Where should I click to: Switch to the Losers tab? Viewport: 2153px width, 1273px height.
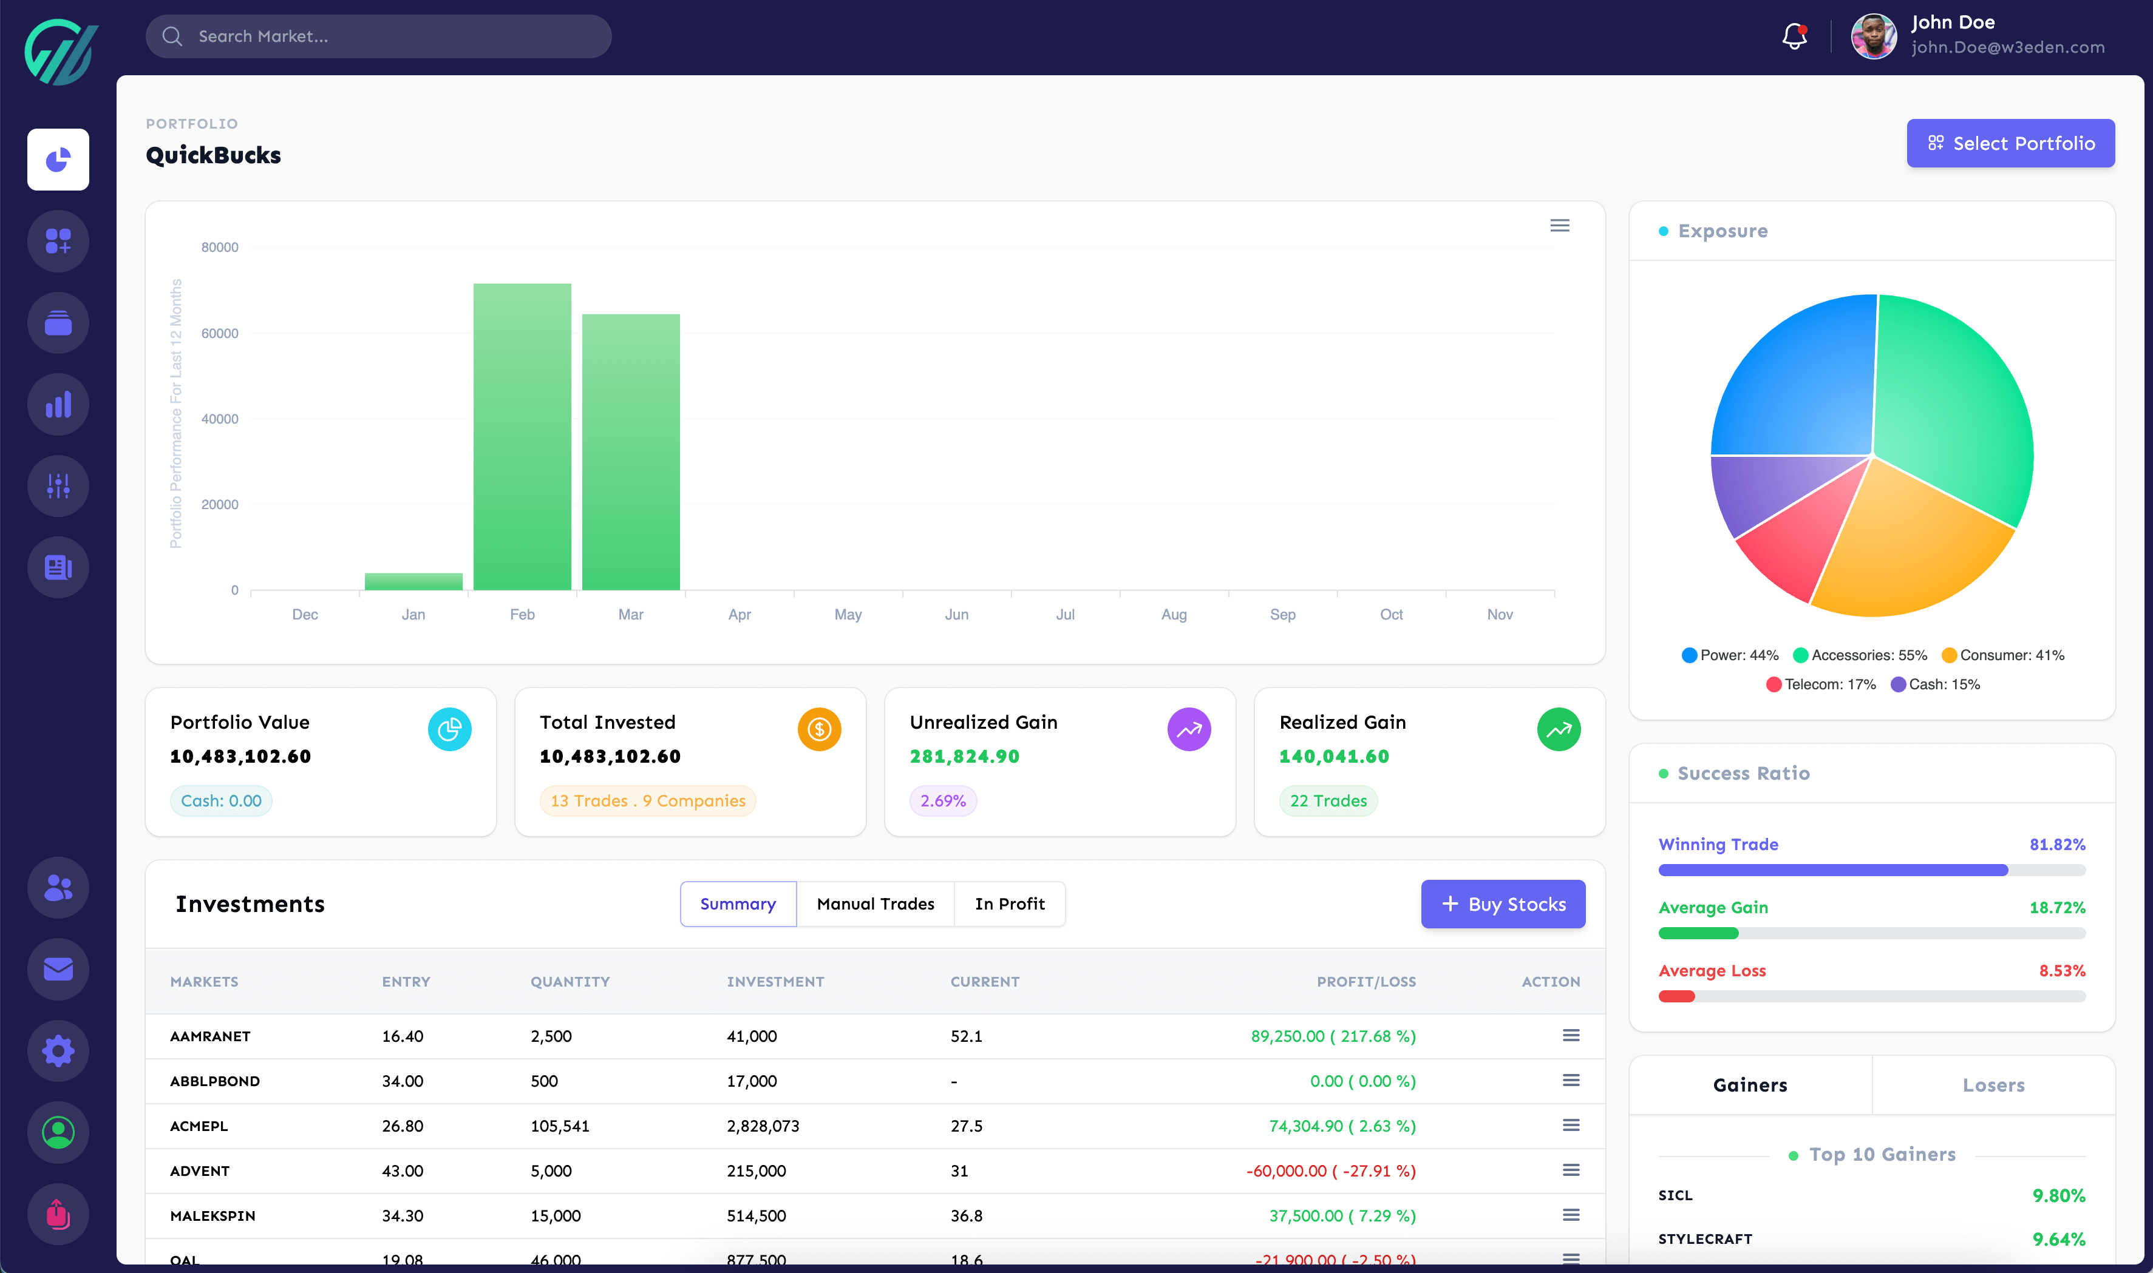(x=1993, y=1085)
